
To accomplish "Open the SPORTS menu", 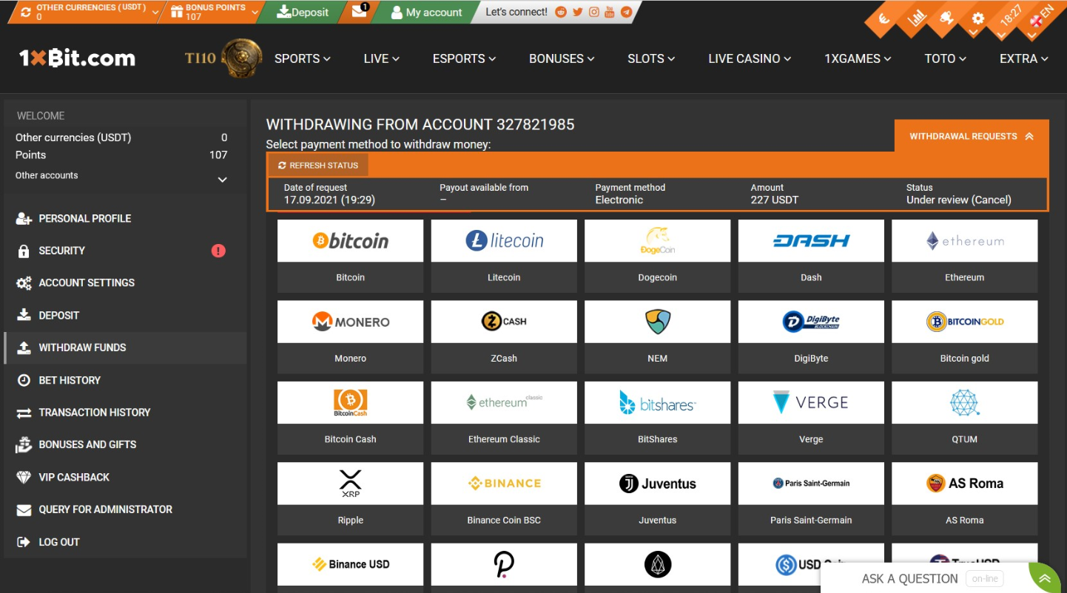I will pos(302,58).
